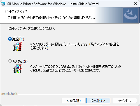Click the InstallShield logo in the banner
Viewport: 140px width, 106px height.
click(130, 15)
